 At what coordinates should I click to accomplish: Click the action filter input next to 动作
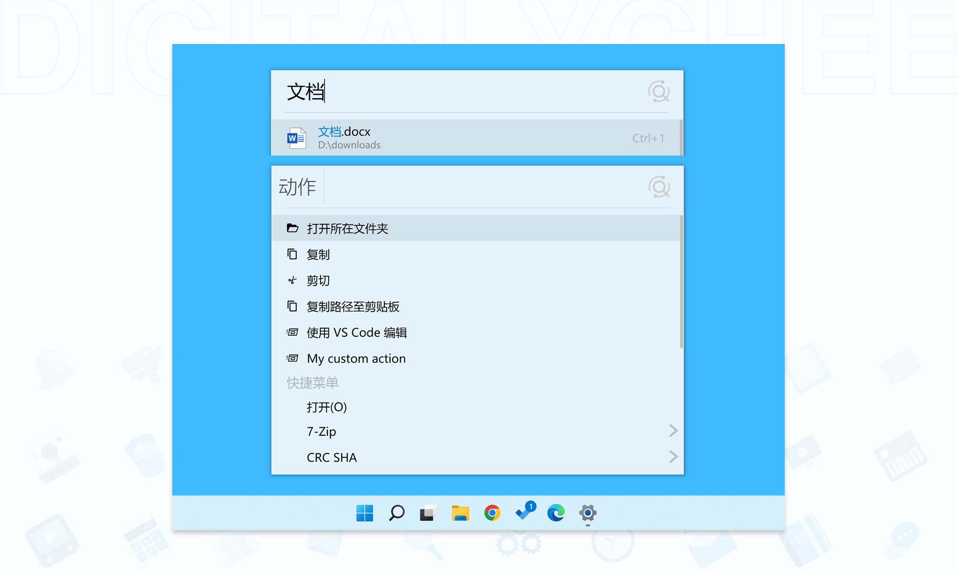478,187
